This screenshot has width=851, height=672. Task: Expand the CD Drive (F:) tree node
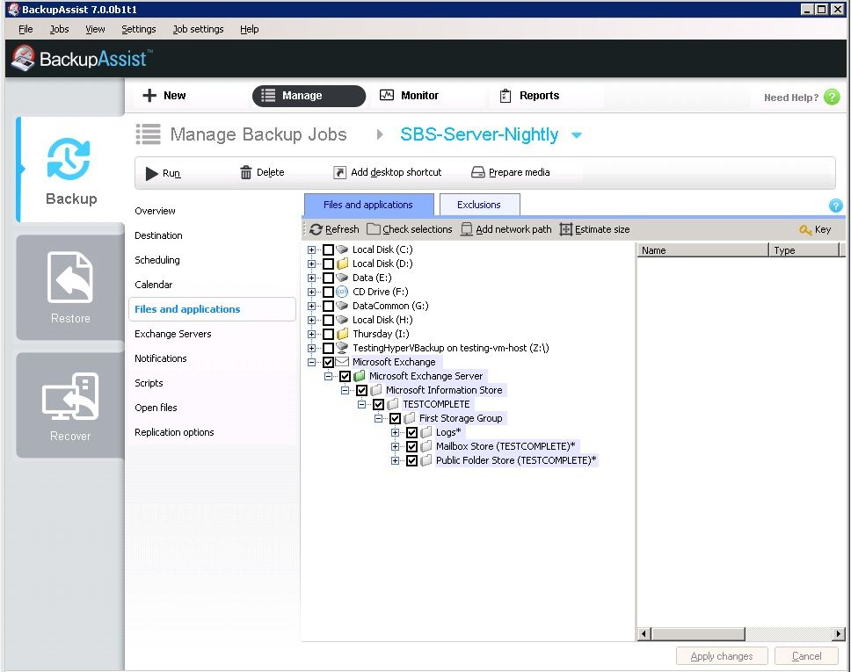[311, 292]
